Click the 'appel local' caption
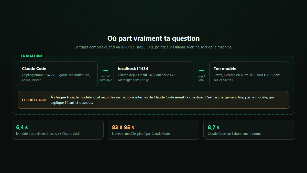This screenshot has height=173, width=307. tap(201, 78)
